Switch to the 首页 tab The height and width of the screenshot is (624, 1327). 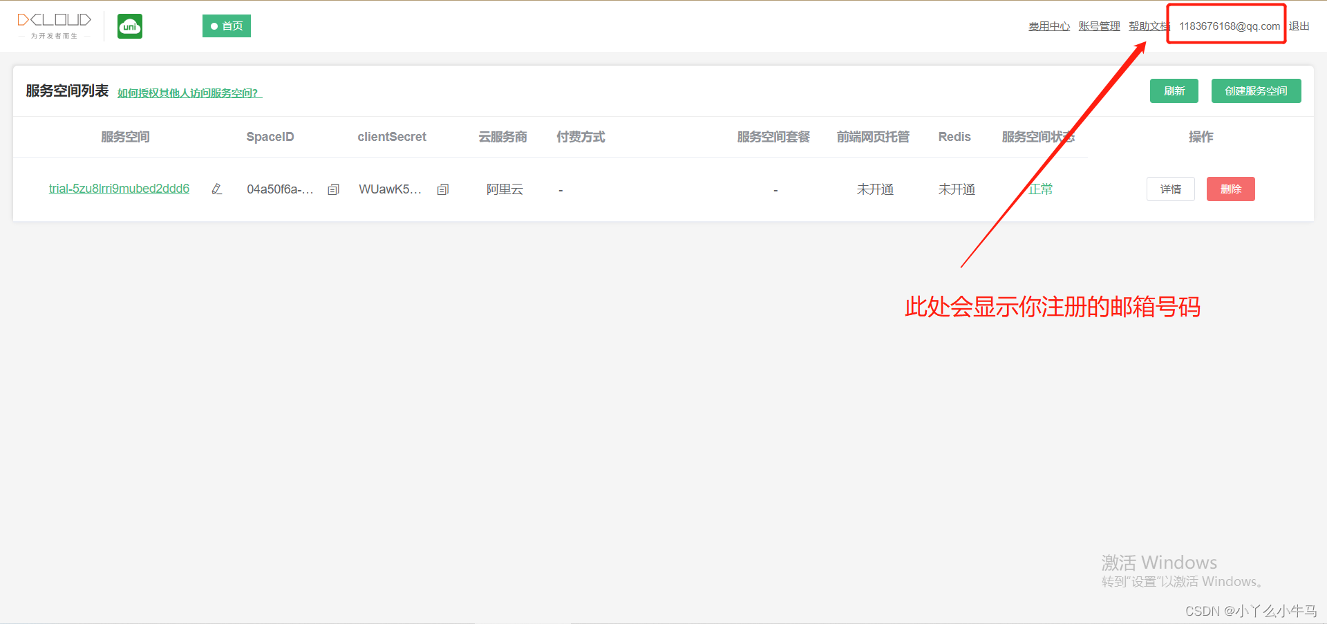[227, 26]
